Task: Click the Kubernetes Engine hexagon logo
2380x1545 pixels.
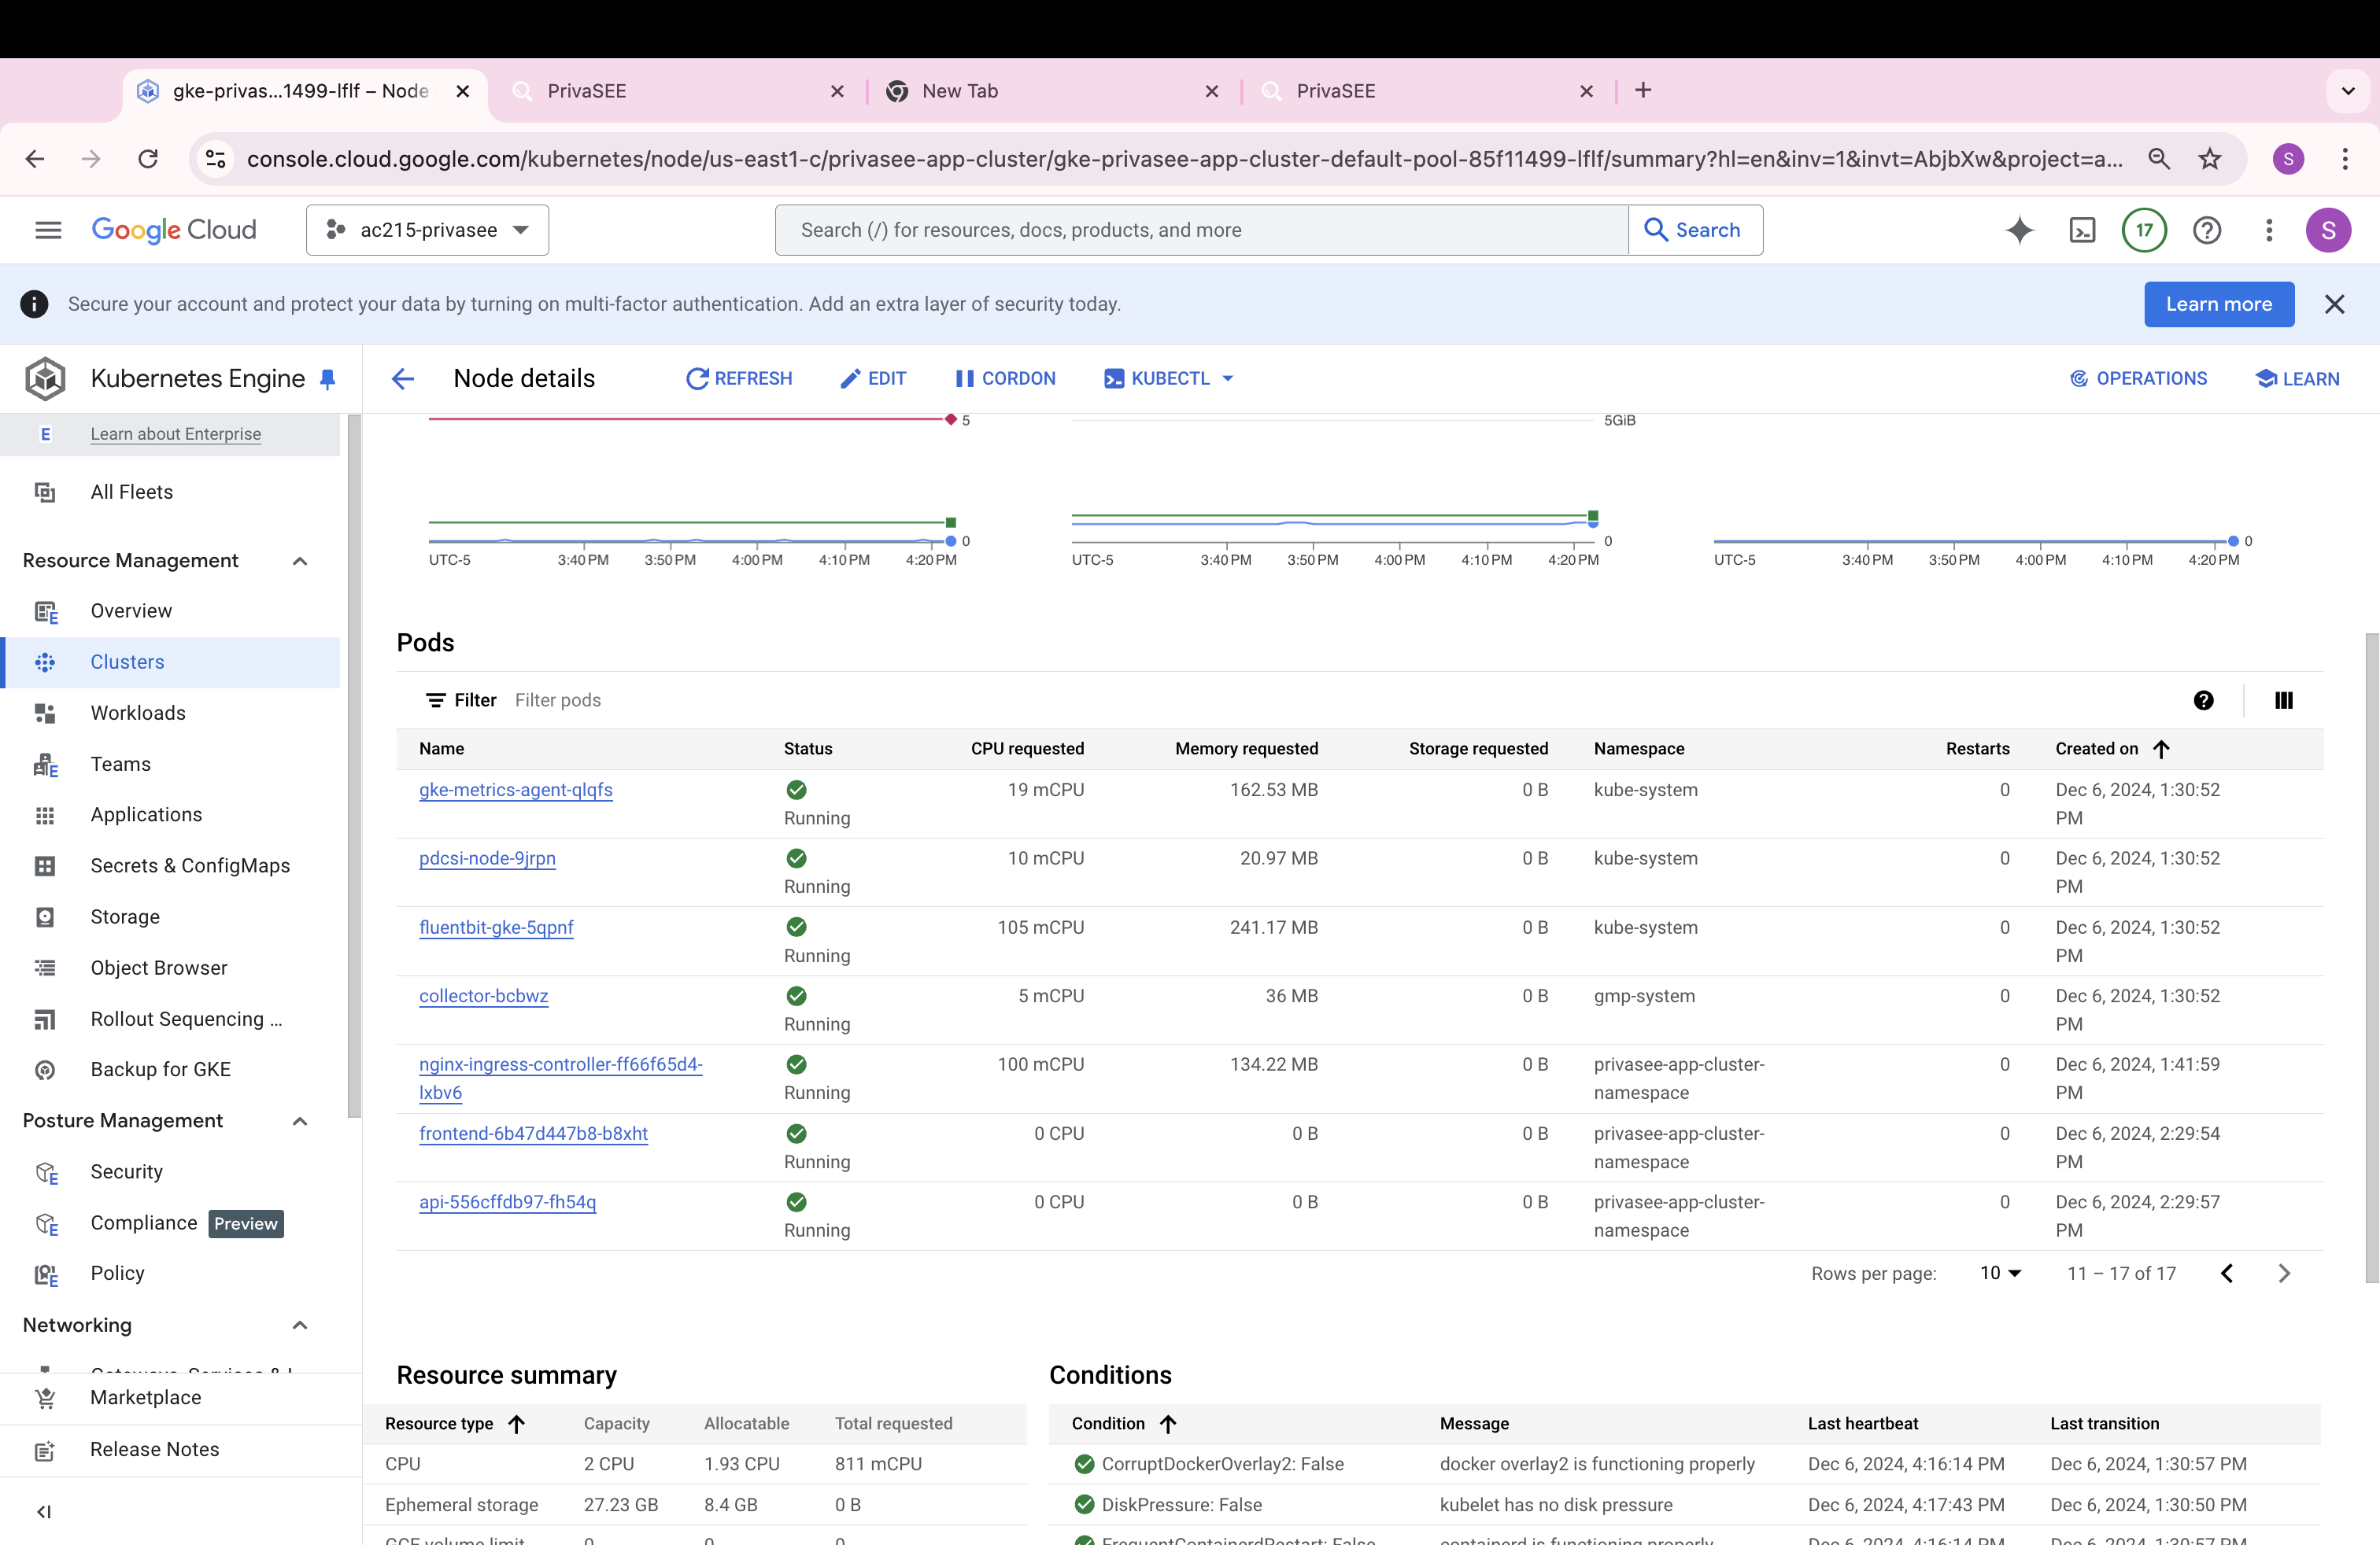Action: tap(45, 378)
